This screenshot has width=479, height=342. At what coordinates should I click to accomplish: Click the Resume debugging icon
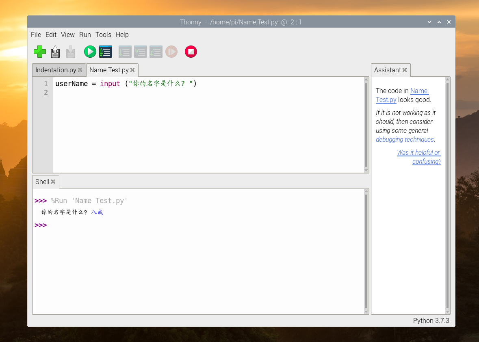[171, 52]
